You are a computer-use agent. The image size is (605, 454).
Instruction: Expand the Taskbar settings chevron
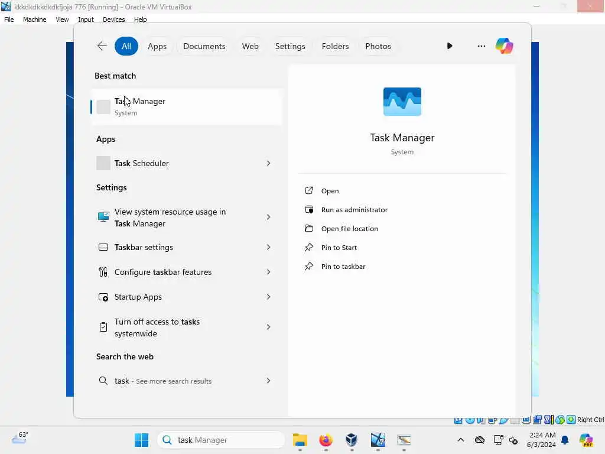269,247
